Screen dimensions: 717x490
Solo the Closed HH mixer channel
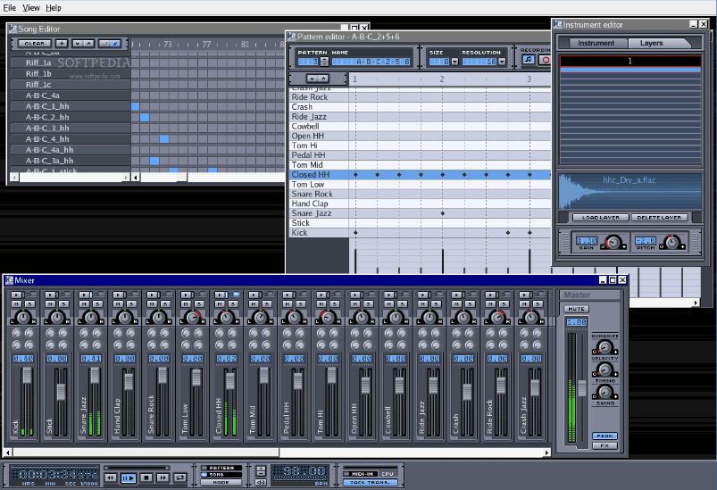coord(232,304)
